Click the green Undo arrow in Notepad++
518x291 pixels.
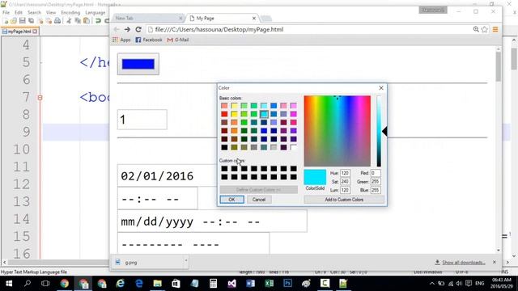98,21
